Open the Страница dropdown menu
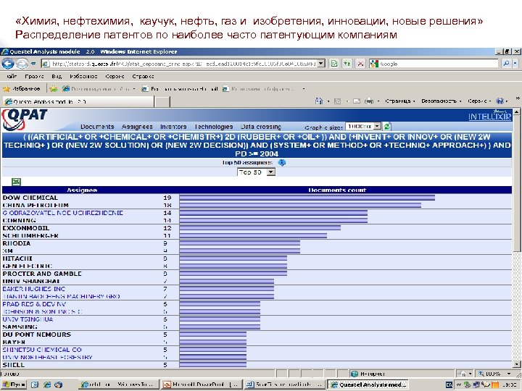 pos(399,101)
